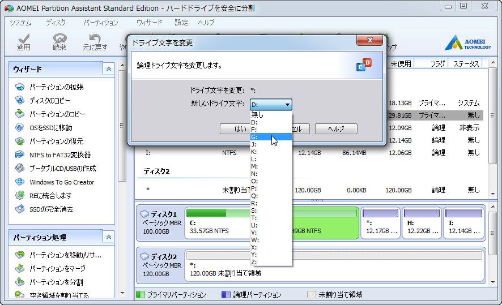502x305 pixels.
Task: Click down arrow of left sidebar scrollbar
Action: (122, 293)
